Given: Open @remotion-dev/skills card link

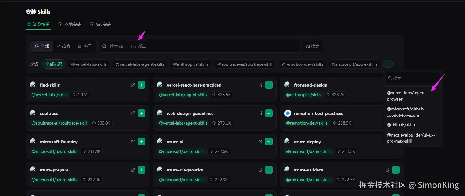Looking at the screenshot, I should tap(307, 123).
